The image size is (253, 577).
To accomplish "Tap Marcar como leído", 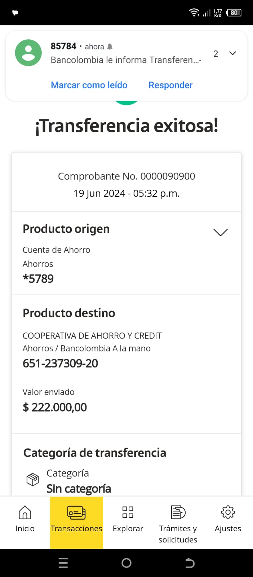I will pos(89,85).
